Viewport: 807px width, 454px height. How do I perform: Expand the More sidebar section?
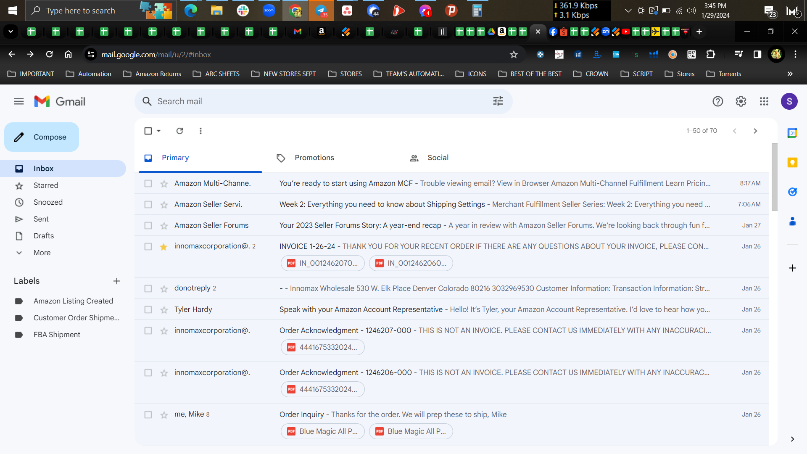pos(42,253)
